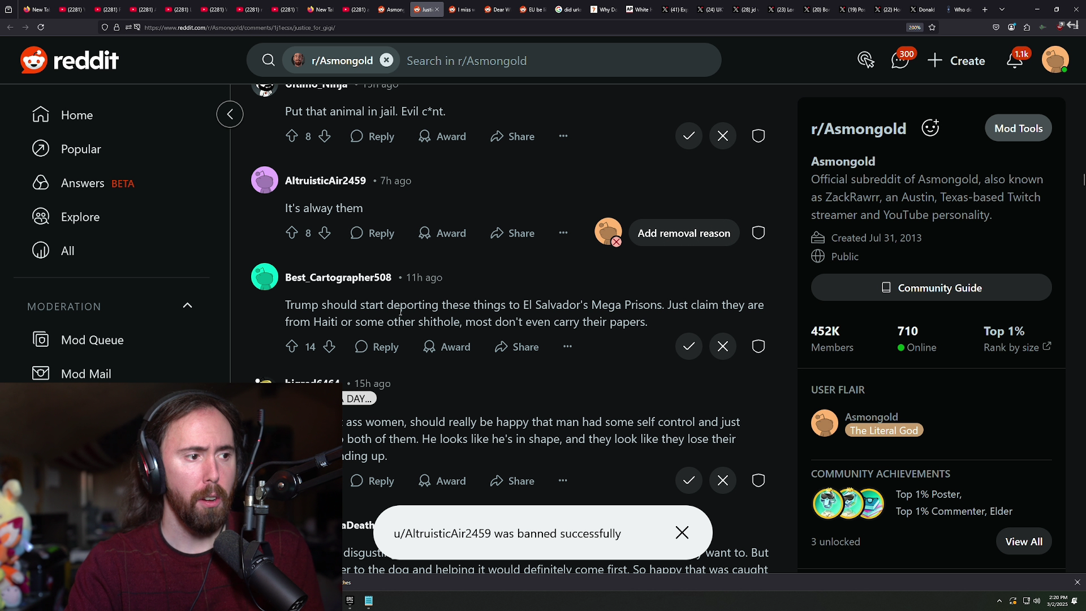Click the Add removal reason button
Image resolution: width=1086 pixels, height=611 pixels.
click(683, 233)
